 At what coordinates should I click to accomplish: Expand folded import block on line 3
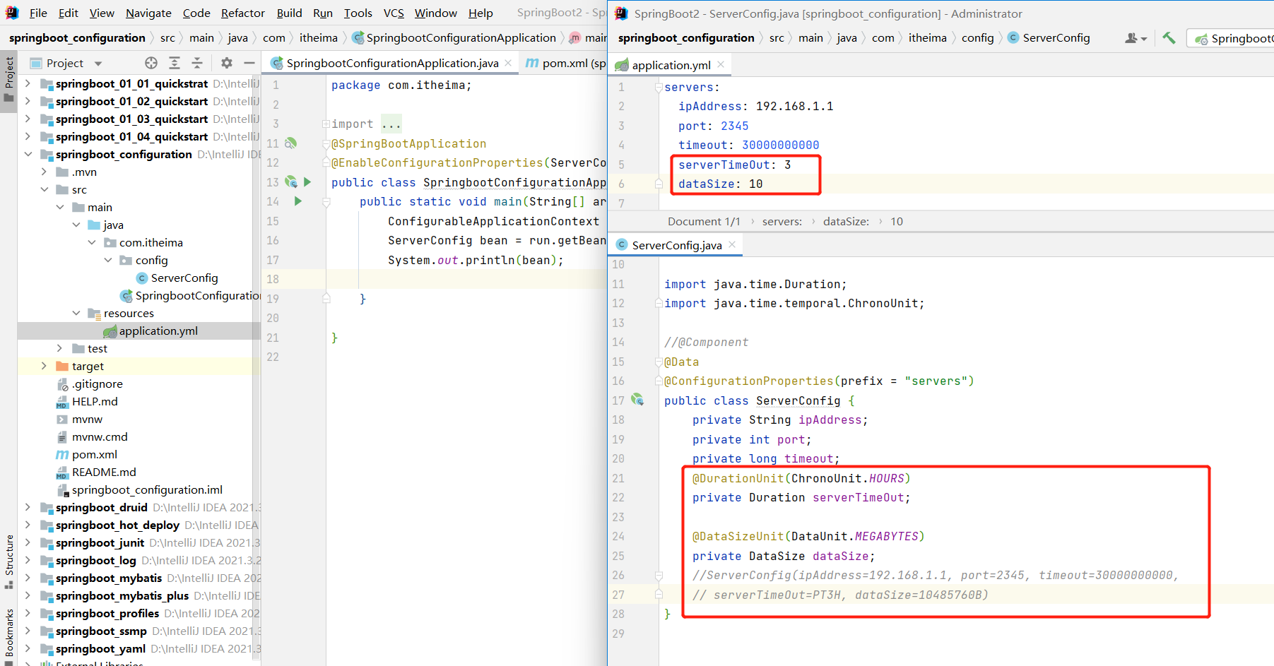[x=326, y=124]
